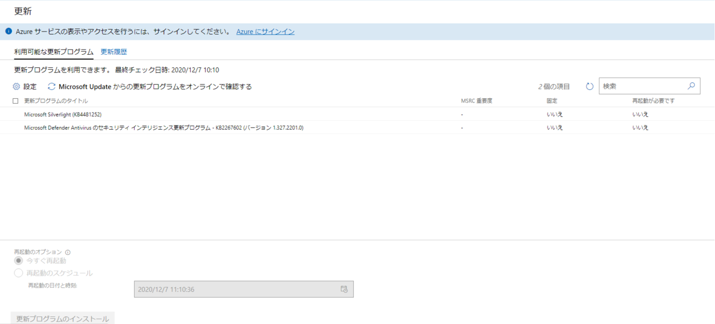Click the 更新 page heading
The image size is (715, 324).
(23, 11)
